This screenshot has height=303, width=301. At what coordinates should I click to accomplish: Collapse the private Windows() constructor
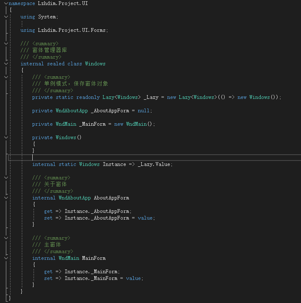pos(6,137)
